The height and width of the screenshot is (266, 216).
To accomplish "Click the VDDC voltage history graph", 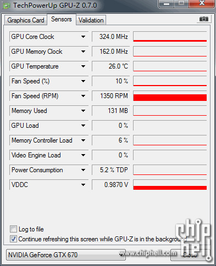I will (170, 185).
